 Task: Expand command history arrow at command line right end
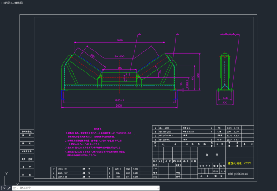tap(158, 188)
